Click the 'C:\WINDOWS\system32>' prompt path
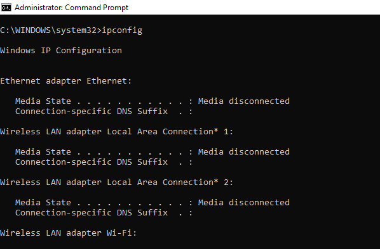 tap(51, 30)
